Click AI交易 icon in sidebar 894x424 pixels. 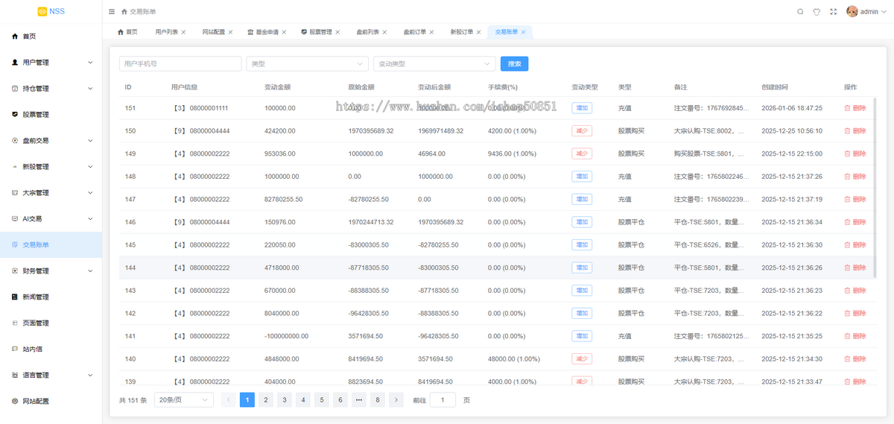[15, 219]
